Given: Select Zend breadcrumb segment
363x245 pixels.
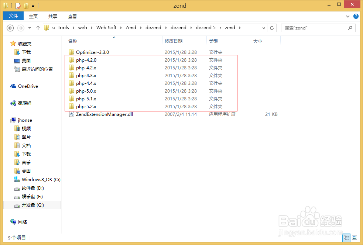Looking at the screenshot, I should coord(131,28).
